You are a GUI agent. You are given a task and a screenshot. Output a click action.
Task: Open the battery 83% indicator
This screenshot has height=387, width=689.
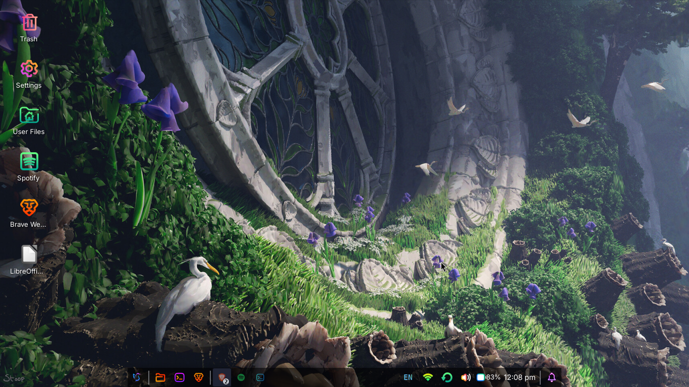tap(489, 377)
